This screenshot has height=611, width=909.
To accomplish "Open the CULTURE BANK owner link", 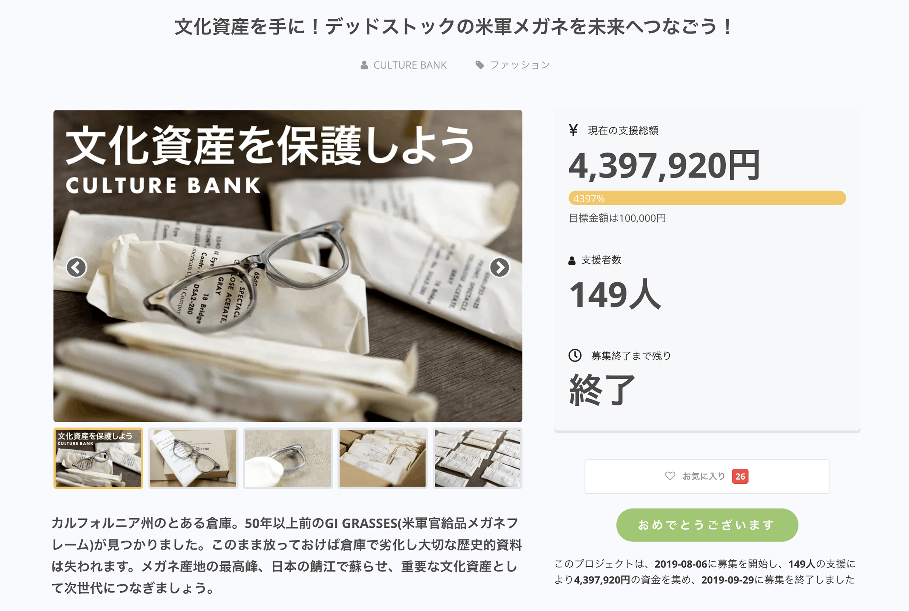I will point(410,65).
